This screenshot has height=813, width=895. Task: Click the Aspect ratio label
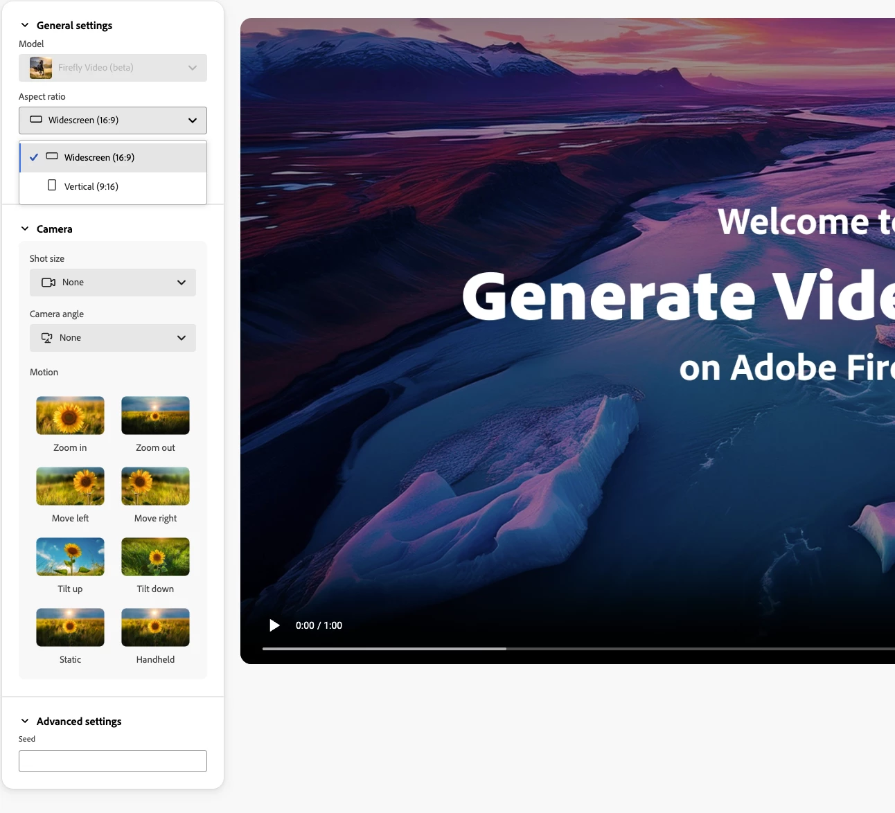coord(42,97)
